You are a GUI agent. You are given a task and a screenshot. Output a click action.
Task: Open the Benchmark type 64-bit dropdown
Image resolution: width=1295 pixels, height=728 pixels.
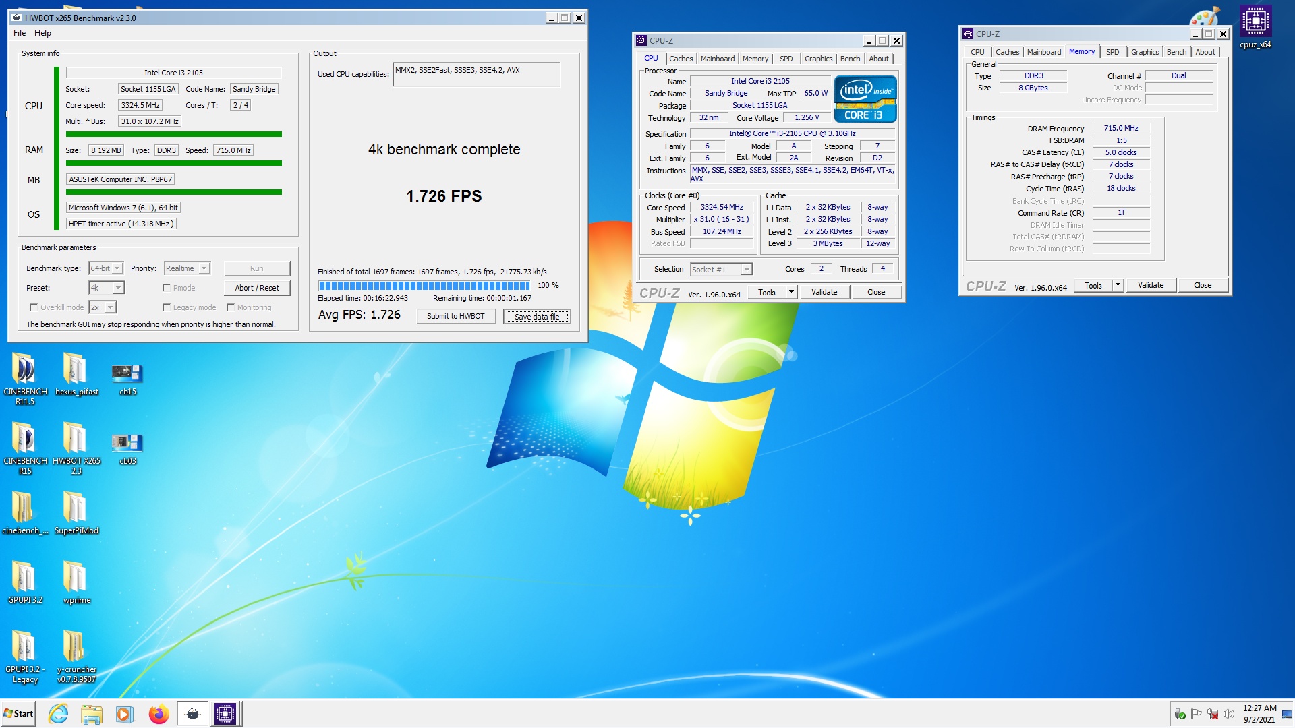106,268
